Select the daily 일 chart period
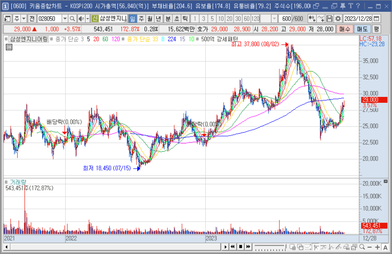The height and width of the screenshot is (254, 392). [132, 19]
